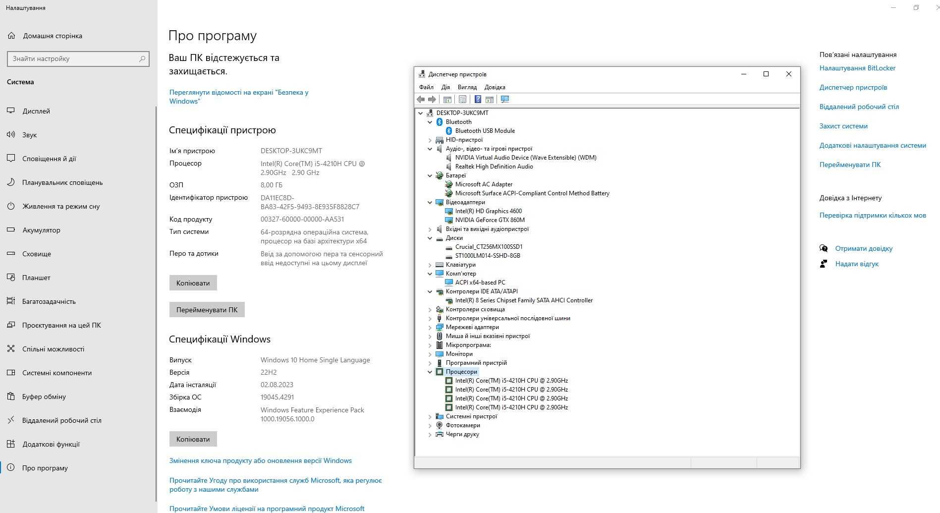940x513 pixels.
Task: Click the DESKTOP-3UKC9MT computer root icon
Action: pos(430,113)
